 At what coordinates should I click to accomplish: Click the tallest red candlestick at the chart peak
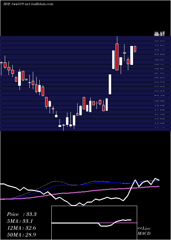click(x=117, y=57)
